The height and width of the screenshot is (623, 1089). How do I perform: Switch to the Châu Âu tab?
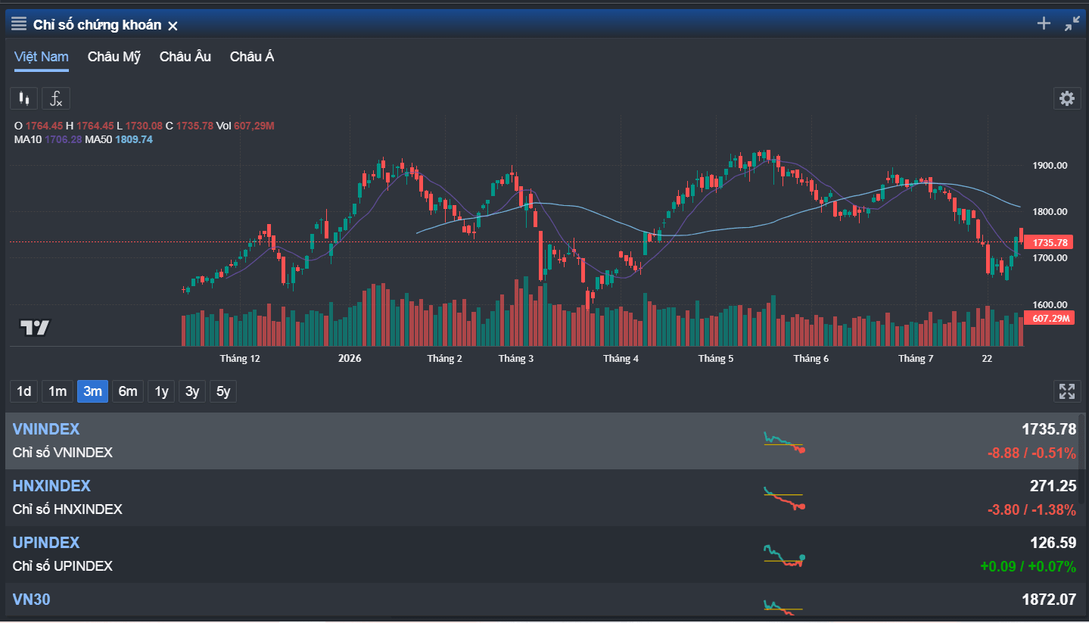185,57
